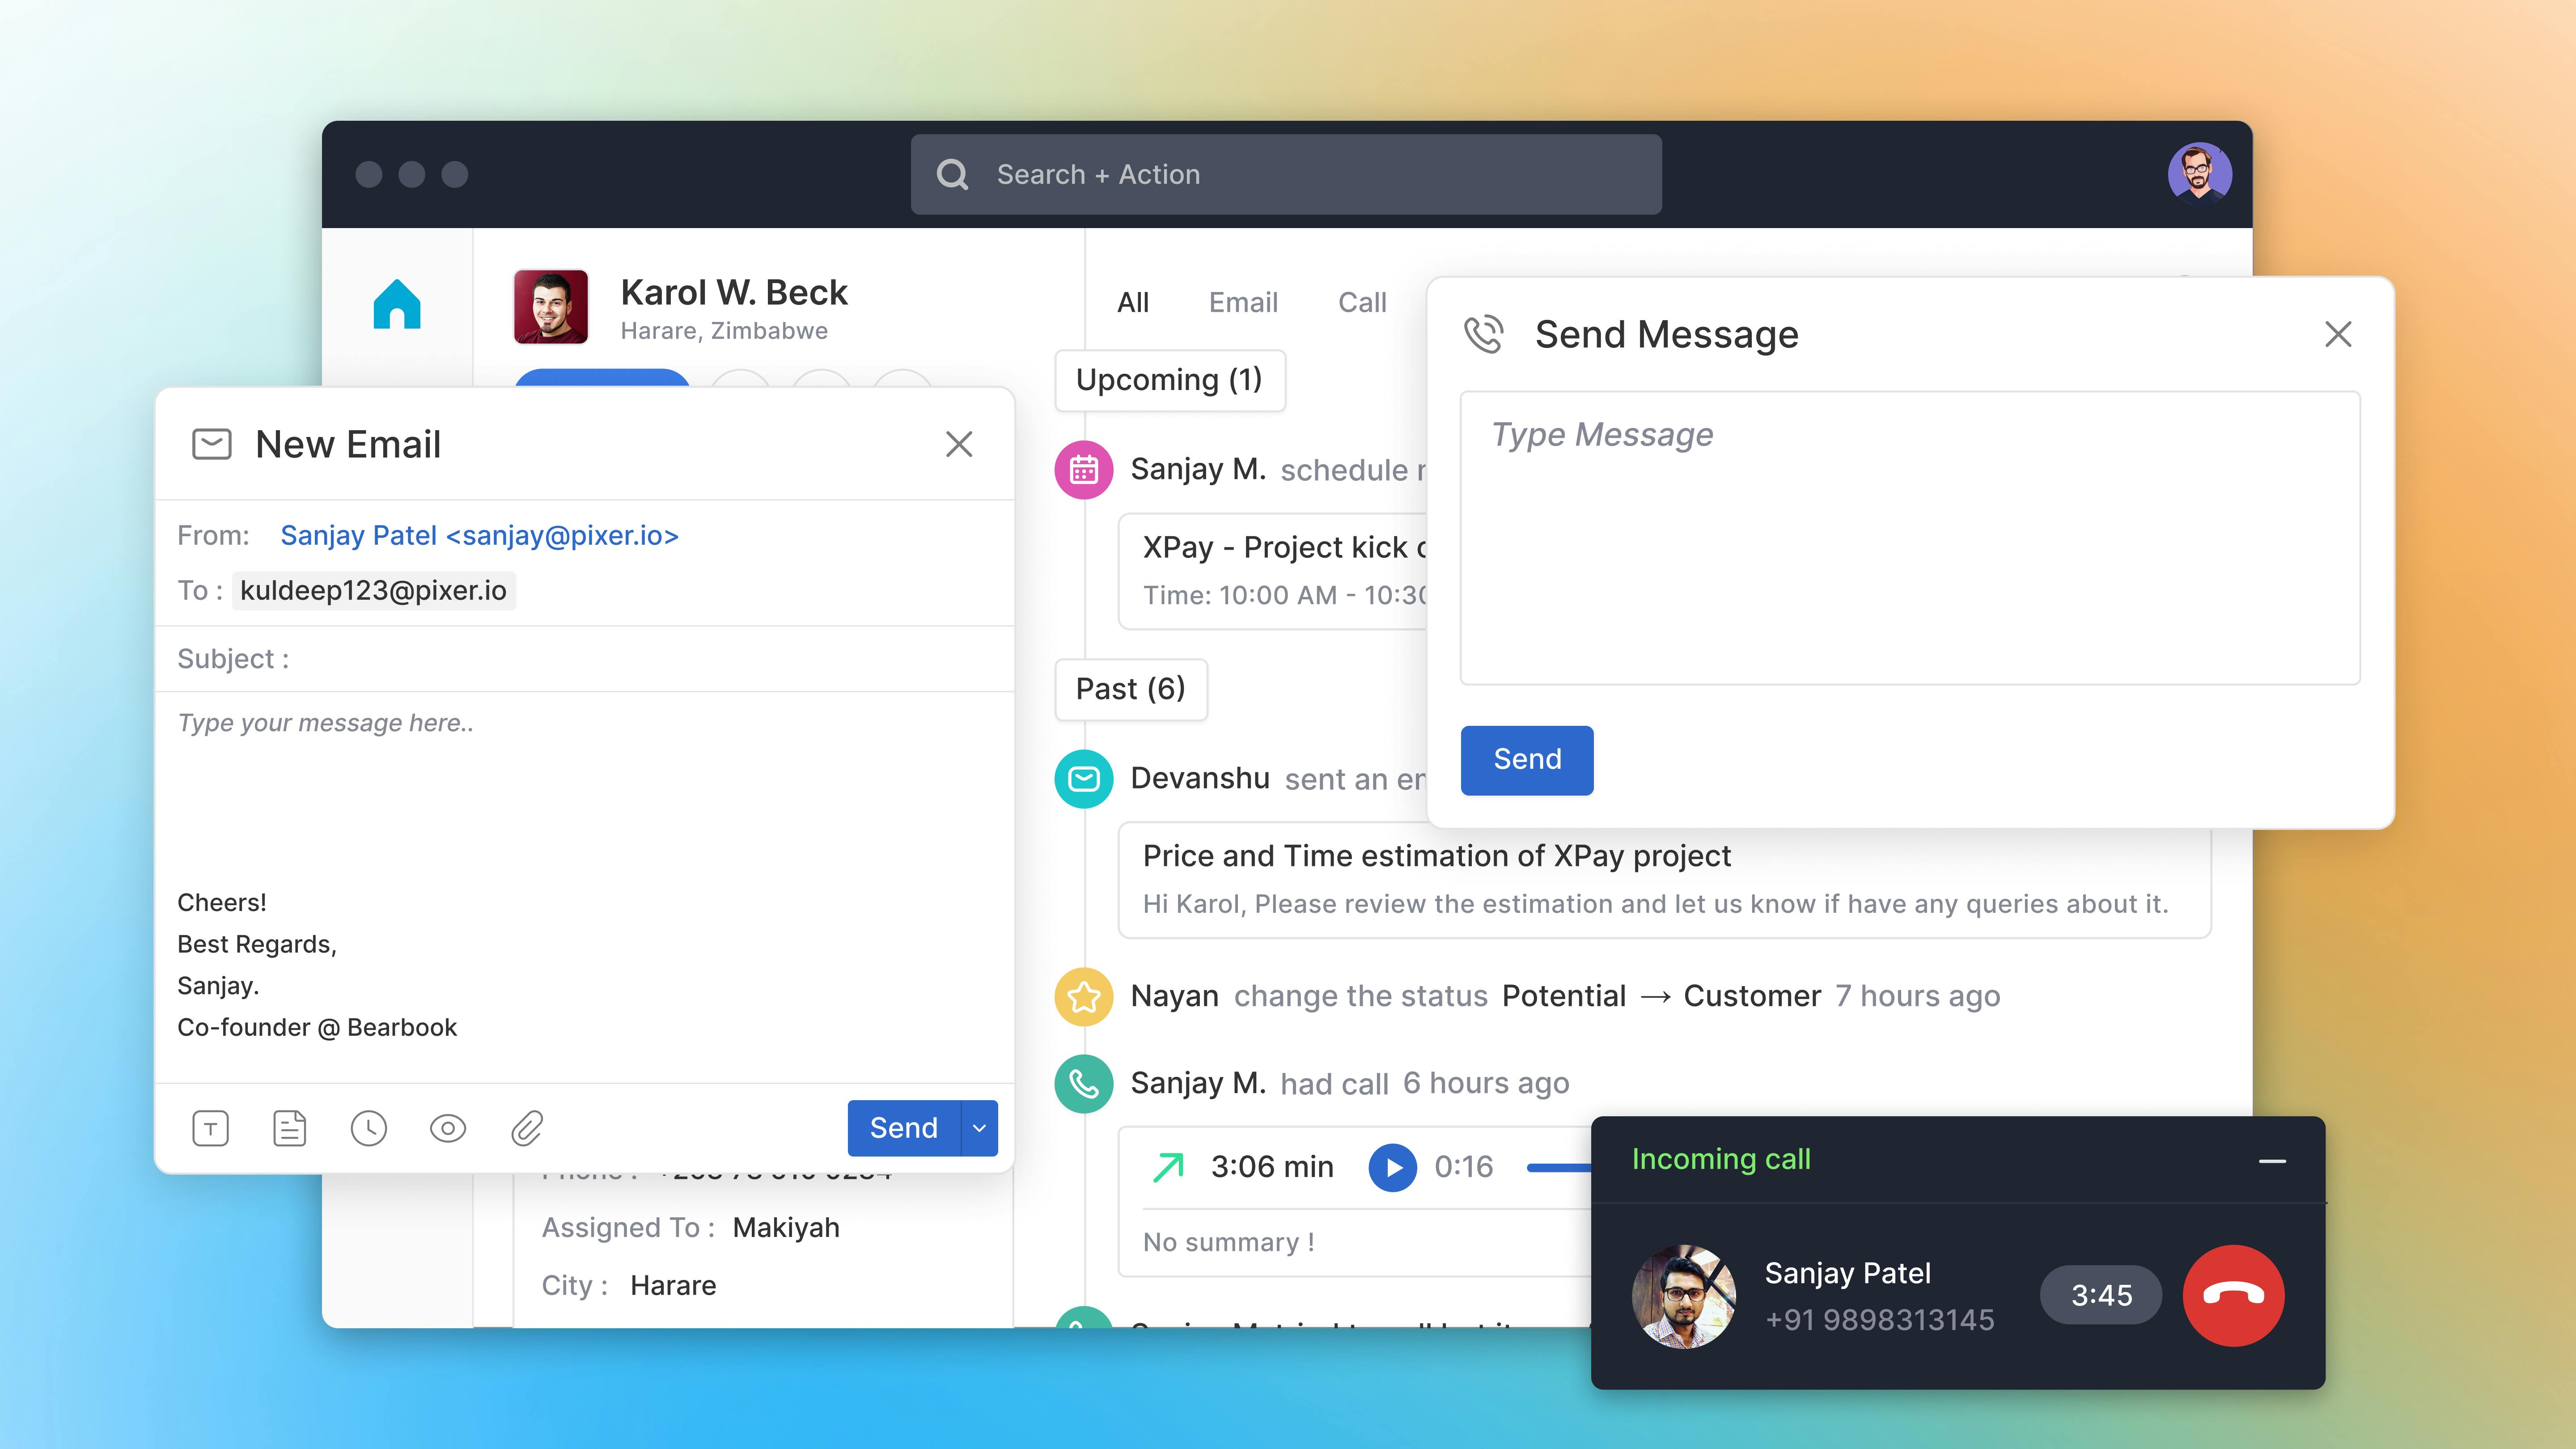Click the 3:45 call timer badge

[2101, 1295]
